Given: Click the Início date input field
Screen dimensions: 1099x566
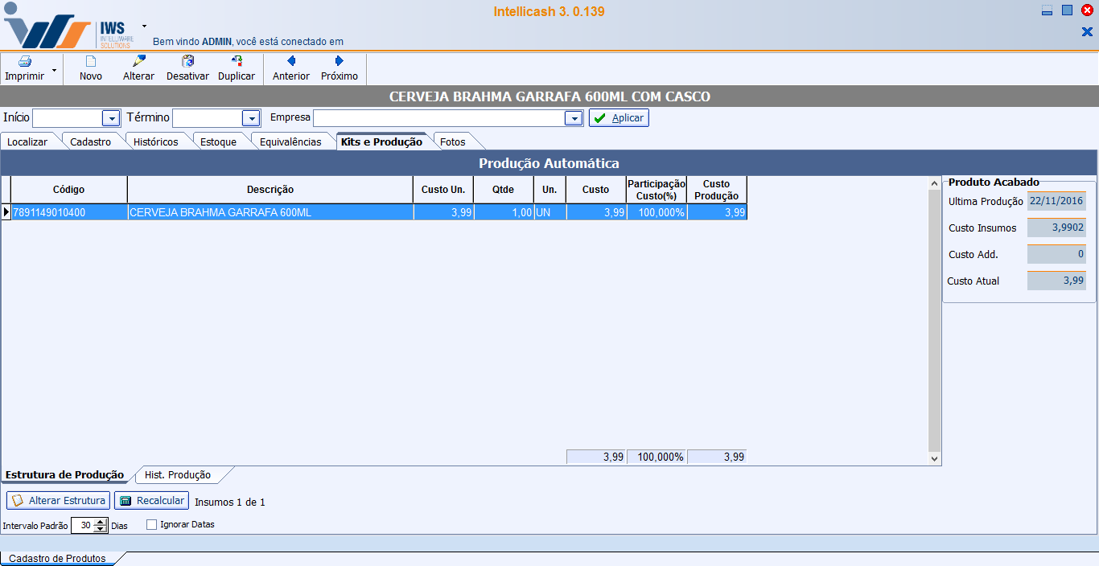Looking at the screenshot, I should (68, 118).
